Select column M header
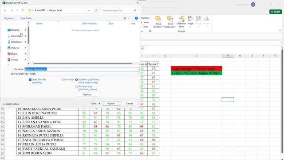 tap(228, 56)
